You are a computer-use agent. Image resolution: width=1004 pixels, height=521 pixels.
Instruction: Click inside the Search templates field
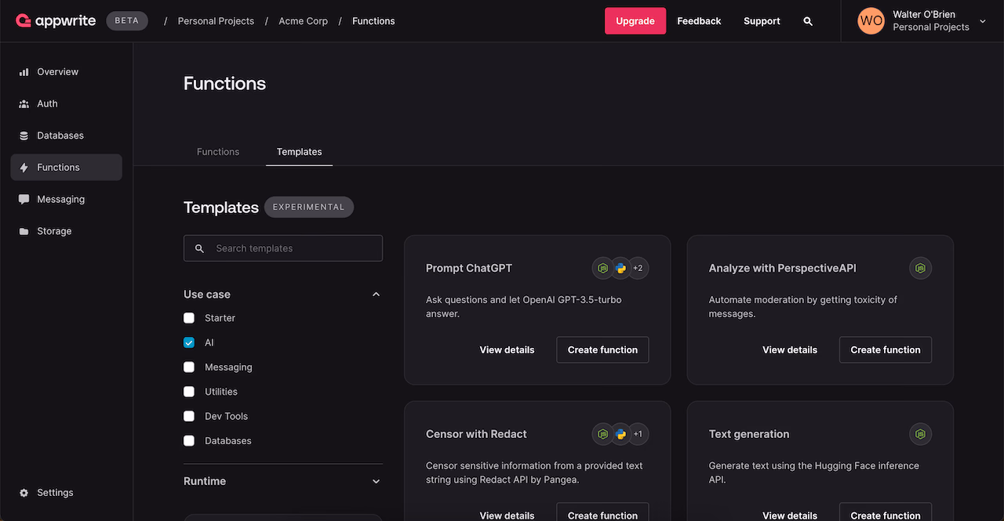[x=283, y=248]
